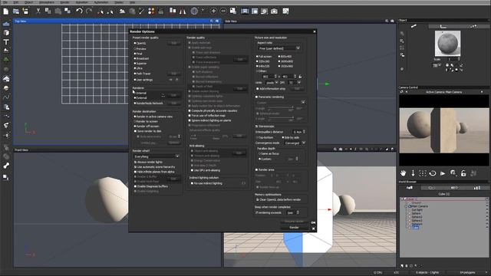Toggle Always render lights checkbox
The height and width of the screenshot is (276, 491).
click(135, 162)
